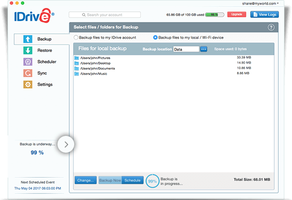
Task: Click the 14.90 MB size value
Action: click(x=244, y=63)
